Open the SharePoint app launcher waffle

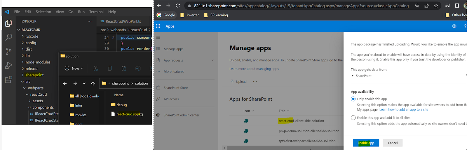click(158, 26)
